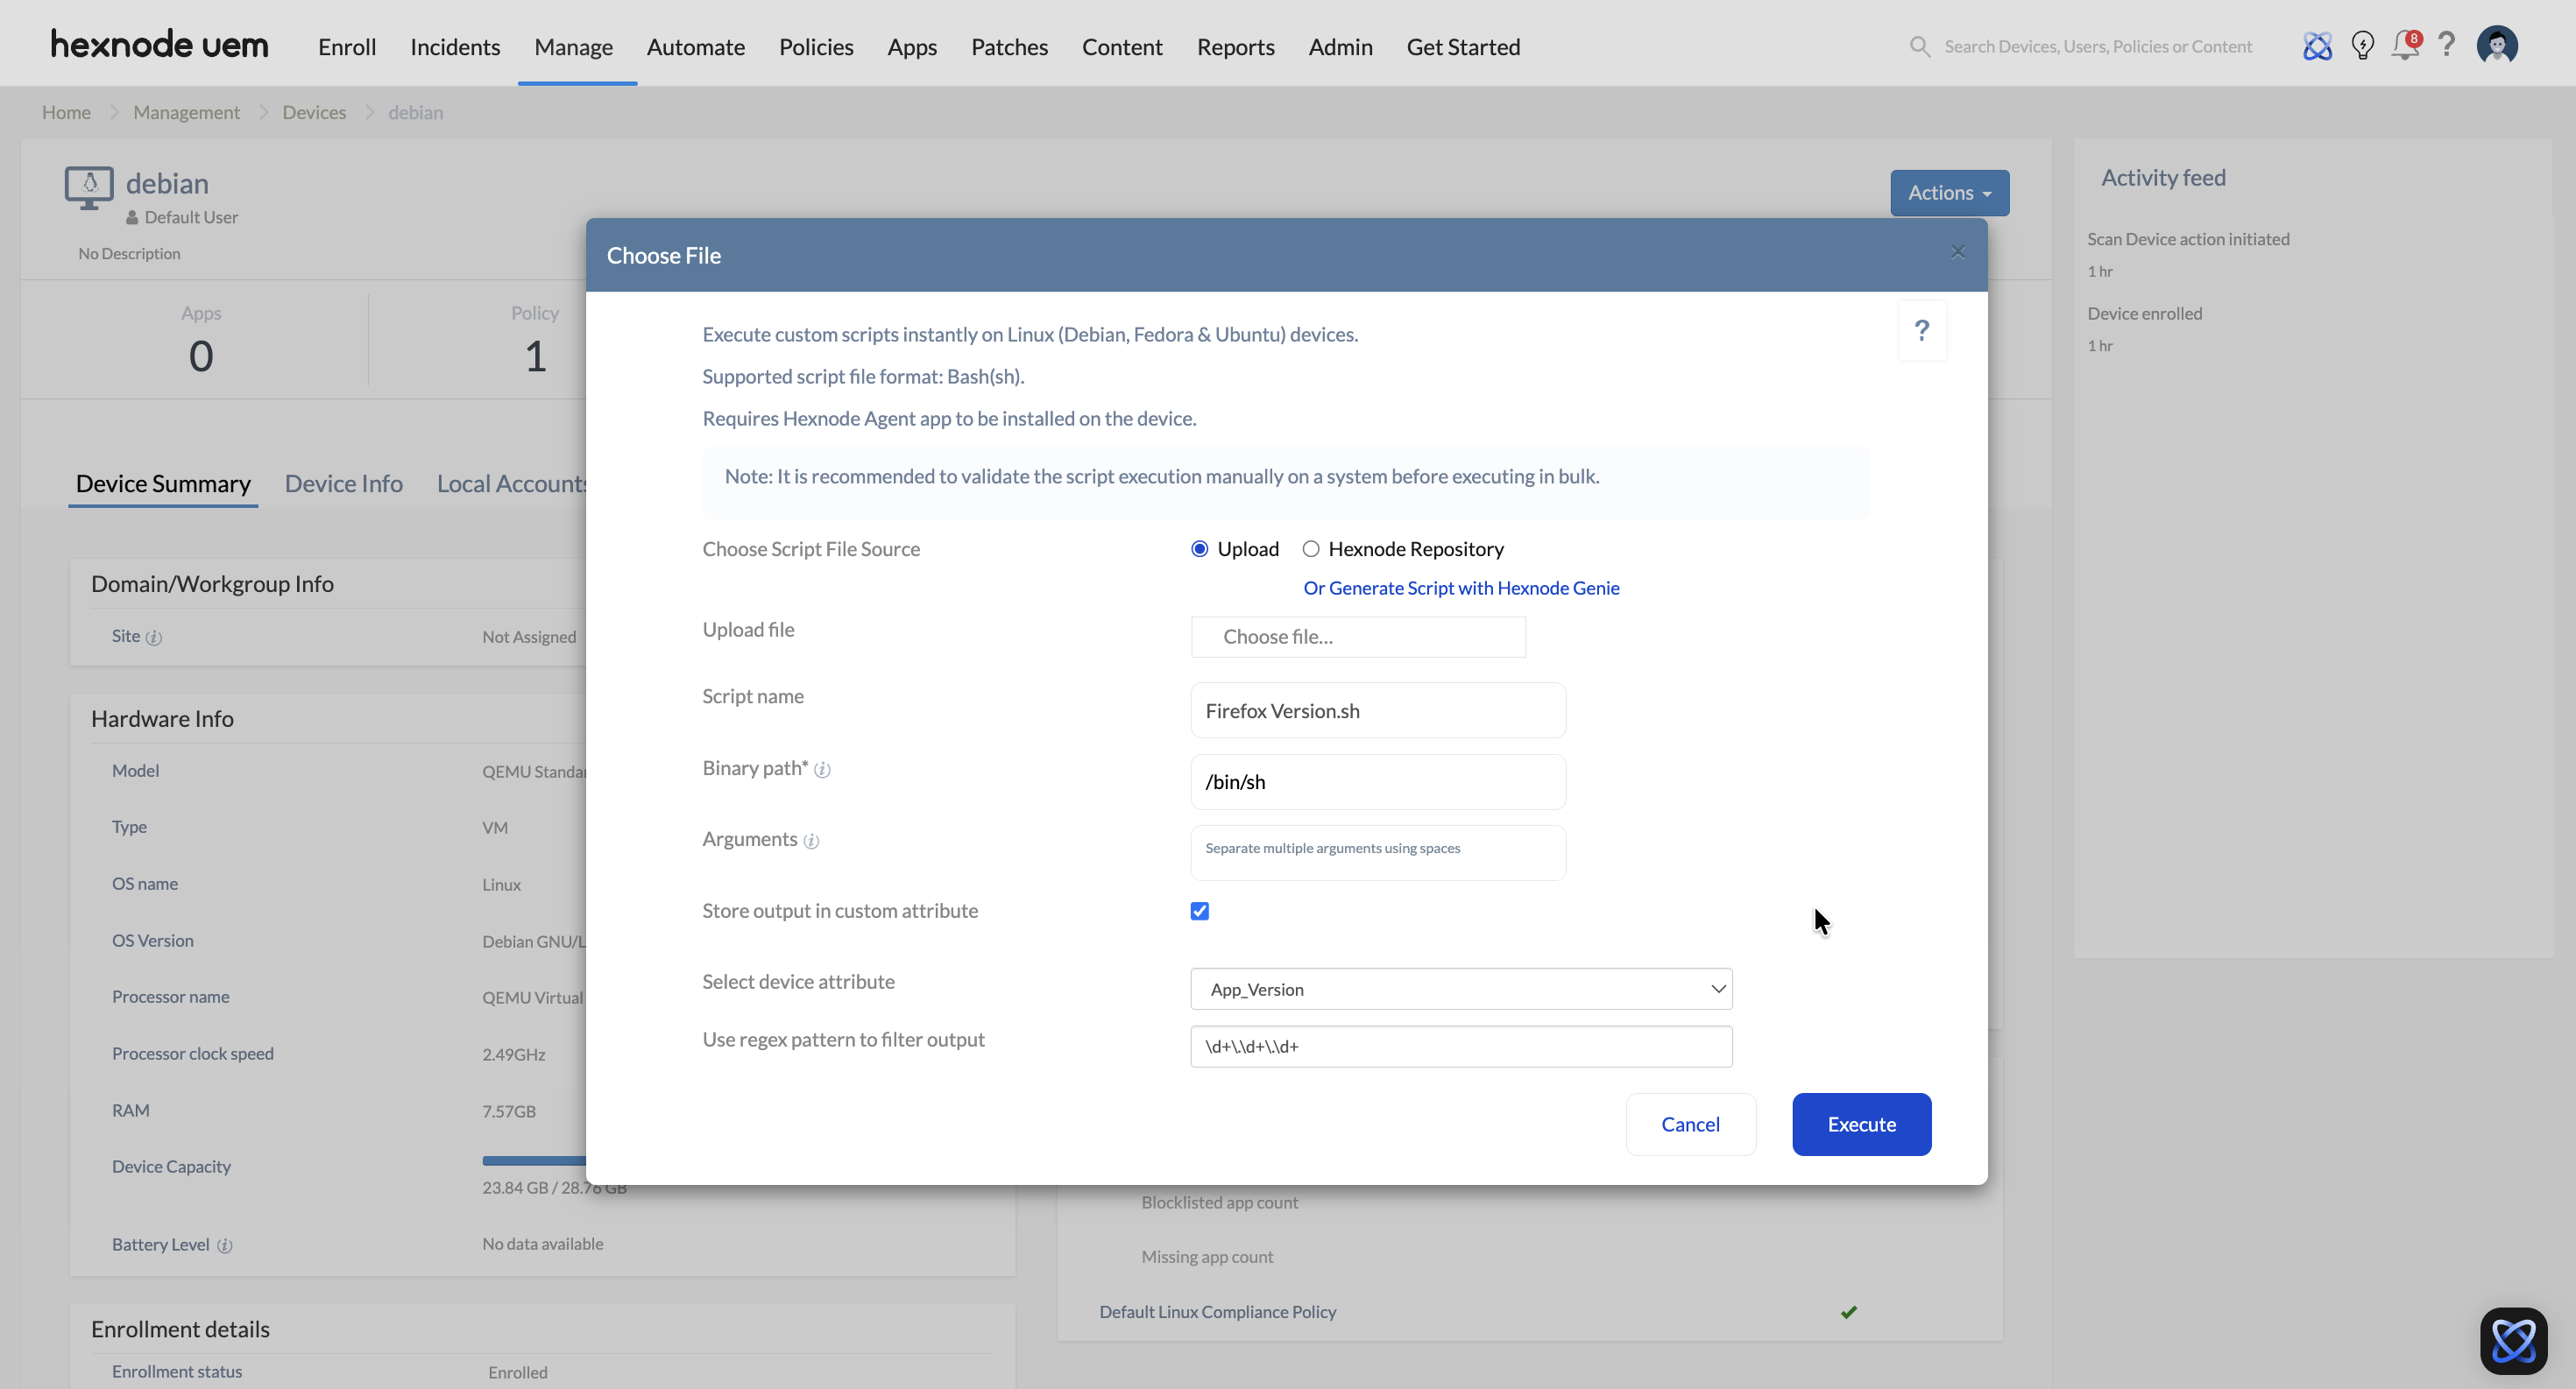The image size is (2576, 1389).
Task: Click Device enrolled activity entry
Action: click(x=2144, y=314)
